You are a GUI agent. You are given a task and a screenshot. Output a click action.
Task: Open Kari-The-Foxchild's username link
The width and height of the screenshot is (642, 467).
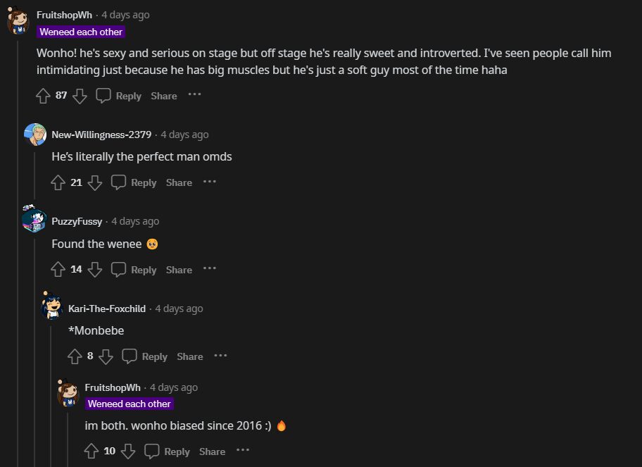(107, 309)
